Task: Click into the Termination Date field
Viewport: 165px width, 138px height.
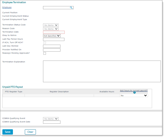Action: [54, 32]
